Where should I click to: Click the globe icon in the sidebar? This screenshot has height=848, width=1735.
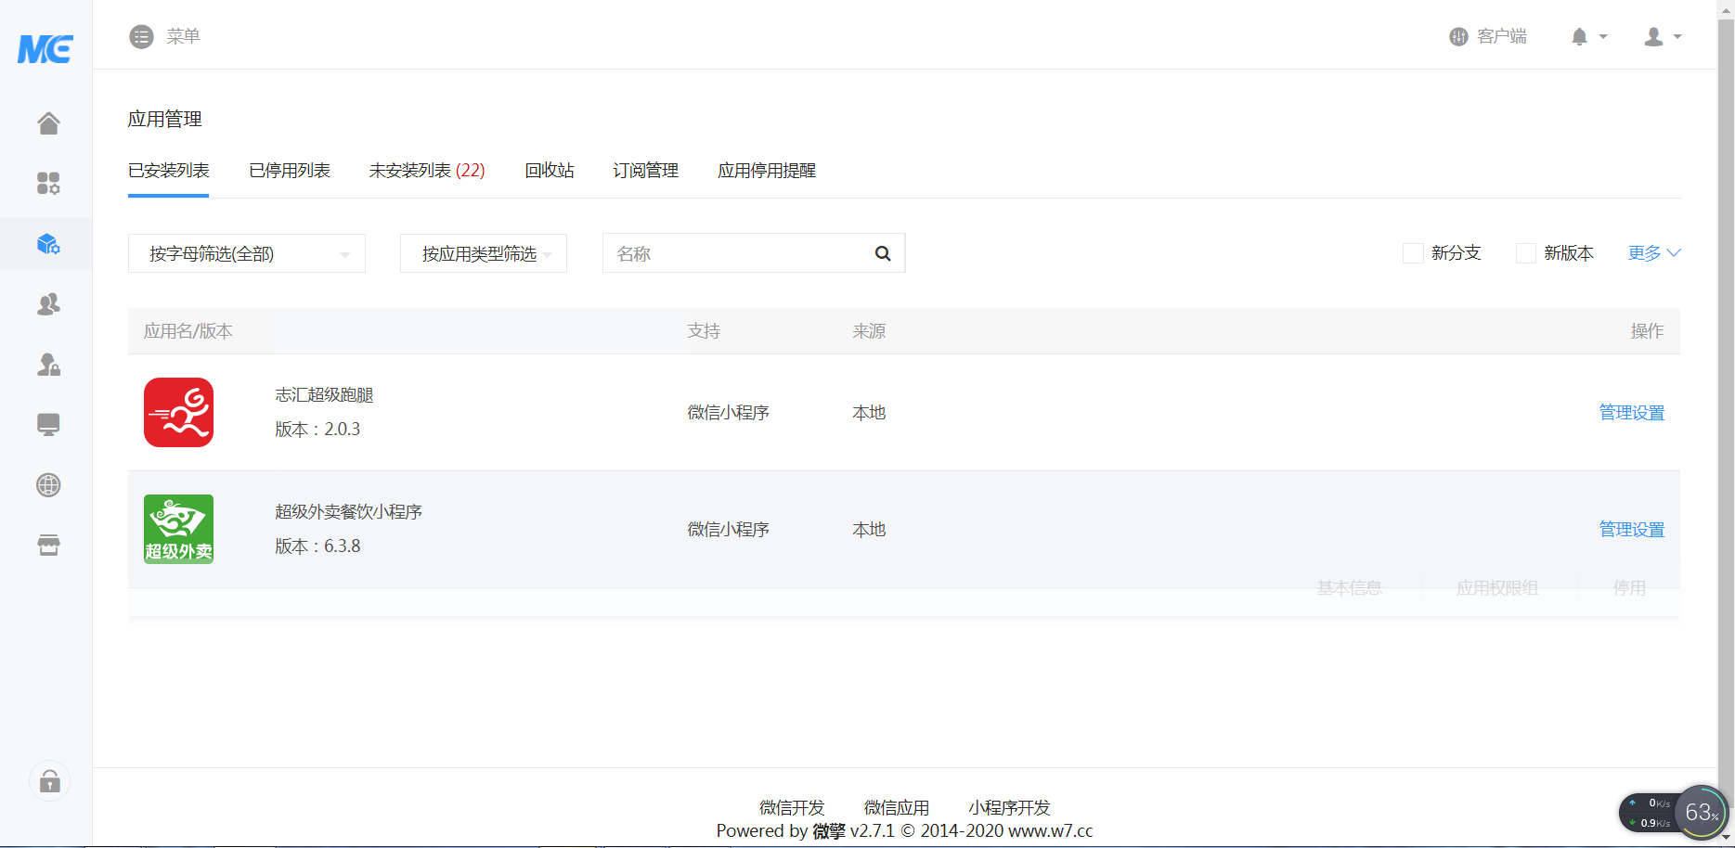pyautogui.click(x=47, y=484)
